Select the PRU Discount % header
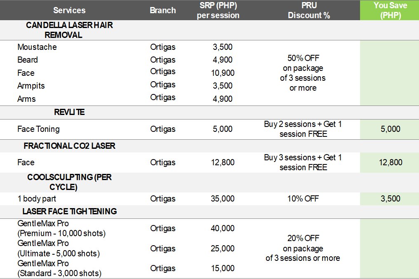The width and height of the screenshot is (419, 279). pos(309,10)
